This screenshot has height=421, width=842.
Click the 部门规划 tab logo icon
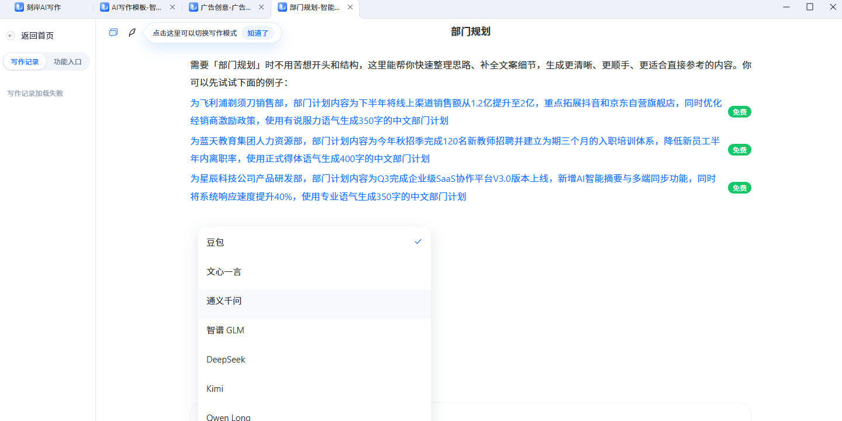point(282,7)
